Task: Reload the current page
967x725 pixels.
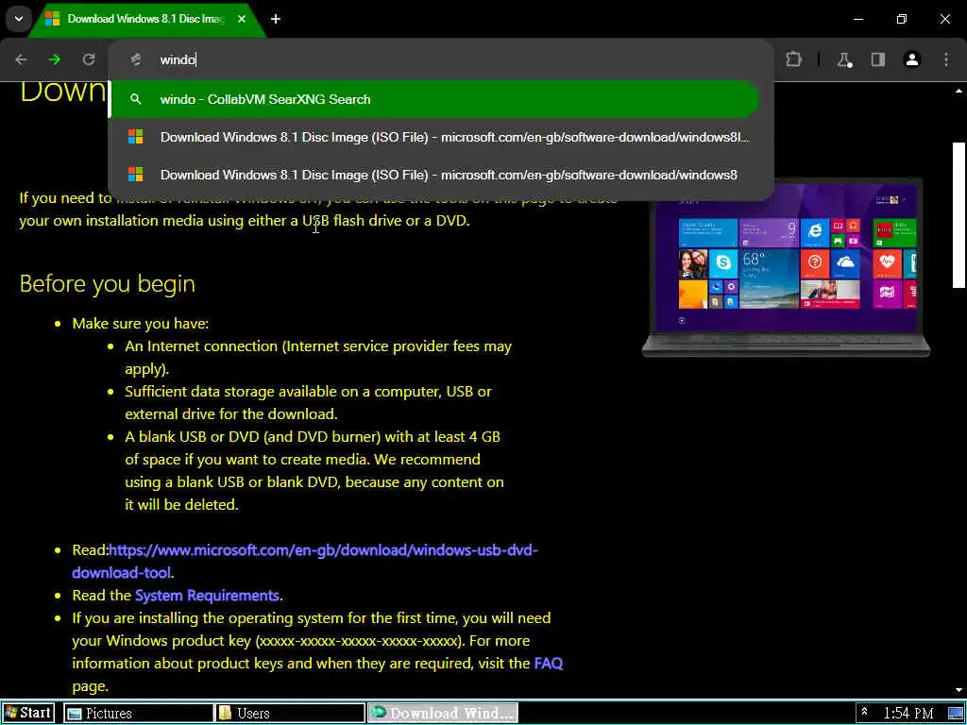Action: (89, 59)
